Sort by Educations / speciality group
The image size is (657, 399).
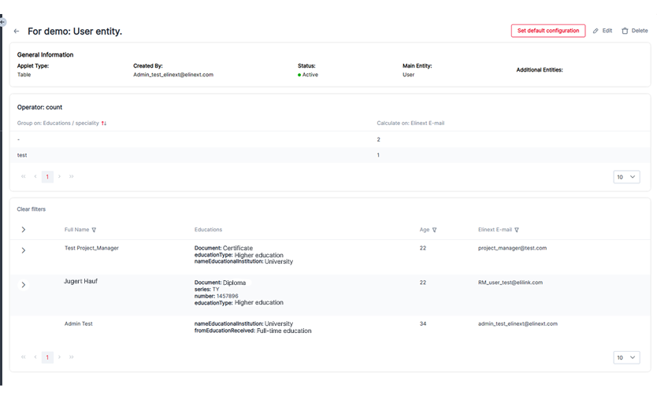[104, 124]
